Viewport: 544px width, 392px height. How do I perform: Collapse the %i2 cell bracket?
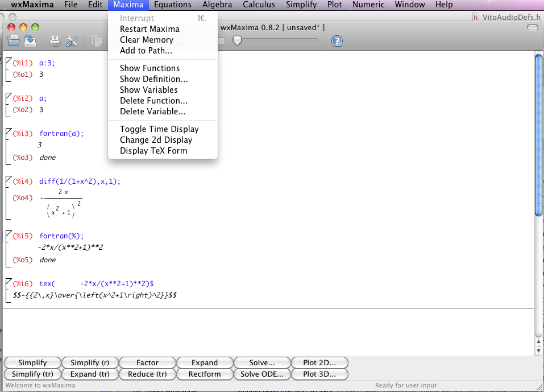(9, 105)
